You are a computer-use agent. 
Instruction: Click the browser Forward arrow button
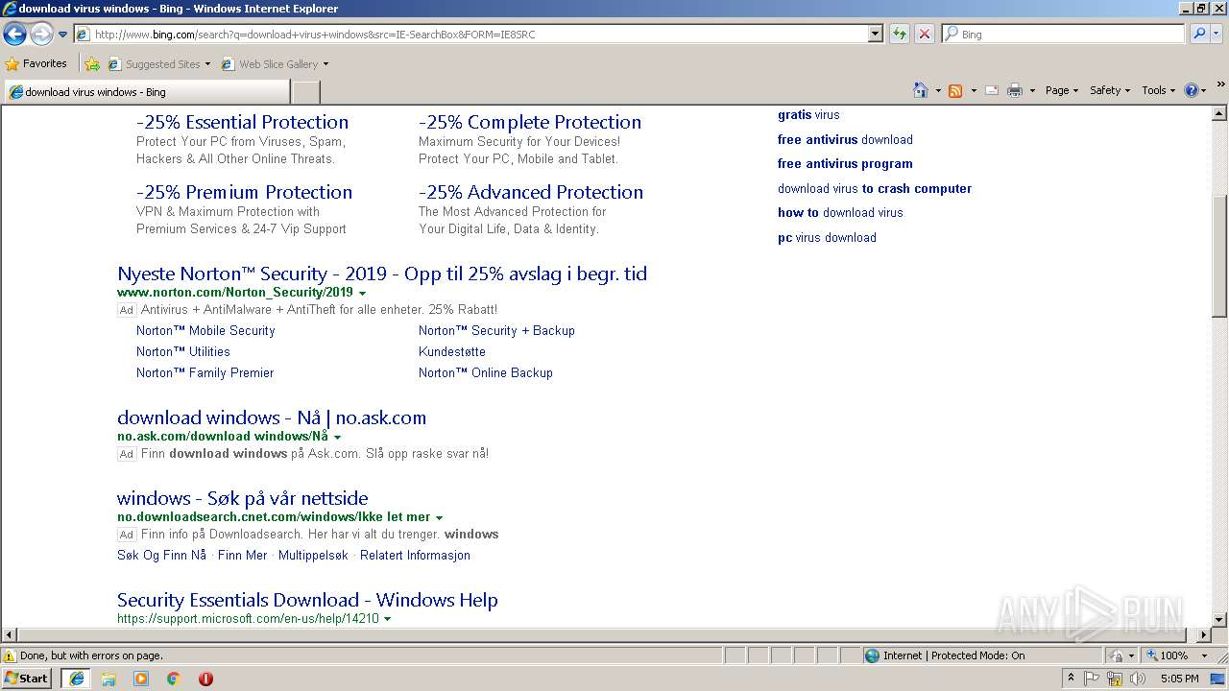41,35
